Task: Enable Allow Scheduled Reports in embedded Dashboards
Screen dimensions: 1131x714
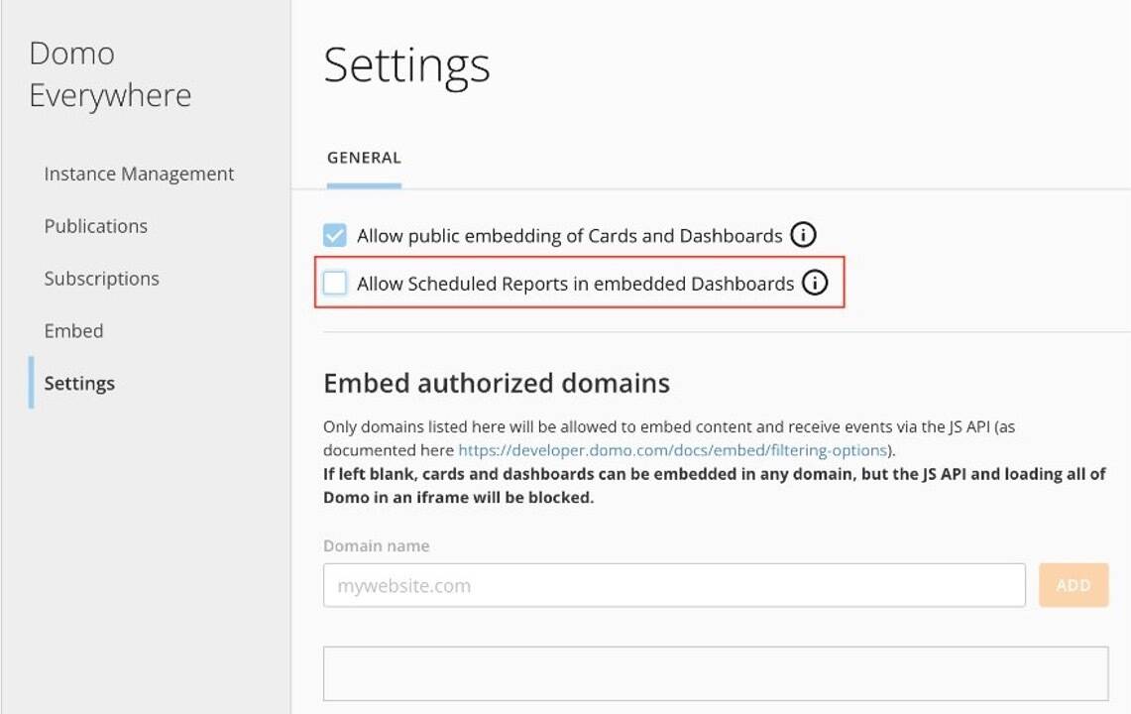Action: click(335, 283)
